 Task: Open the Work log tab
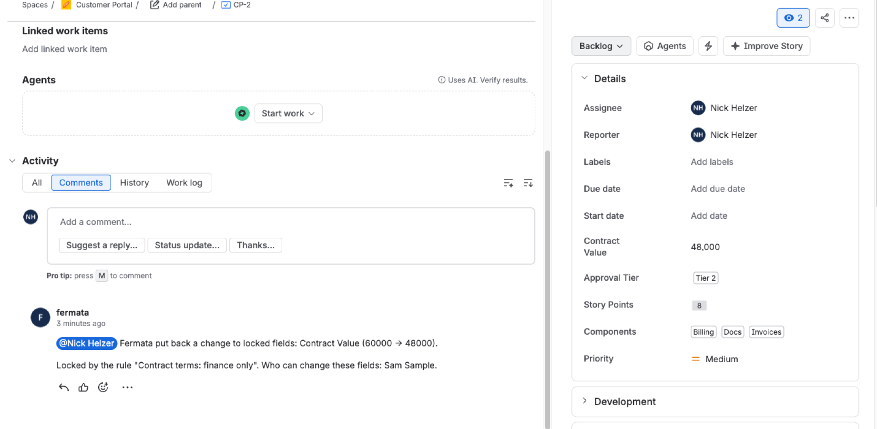(184, 183)
